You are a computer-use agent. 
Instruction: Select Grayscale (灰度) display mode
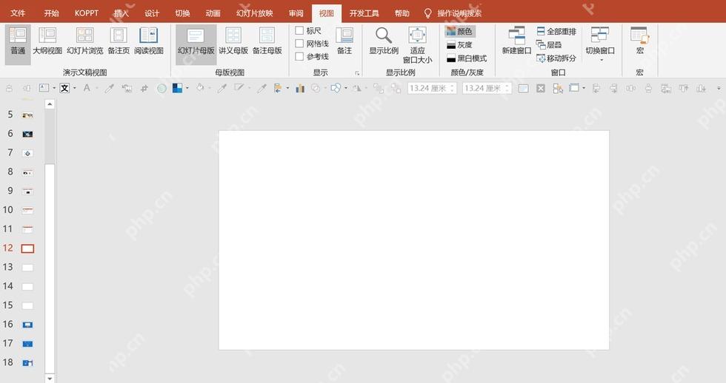460,45
